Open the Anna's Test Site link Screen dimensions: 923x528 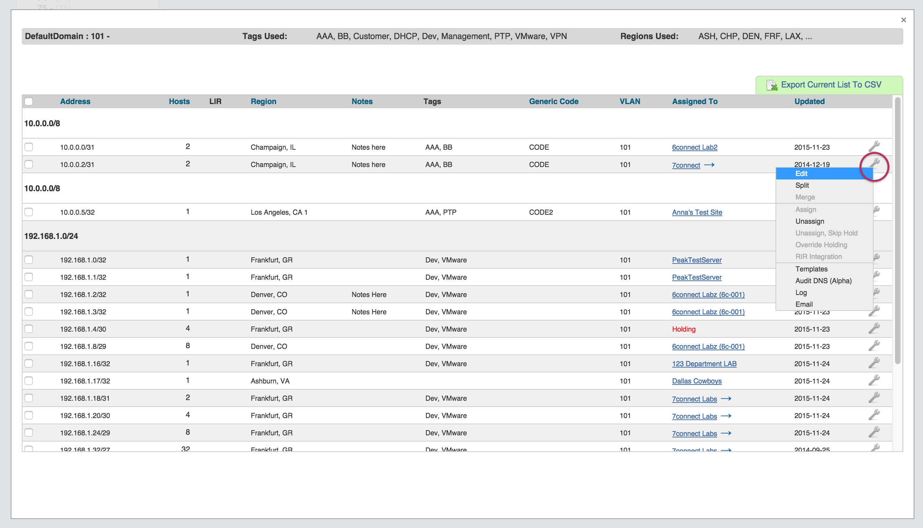pos(697,213)
